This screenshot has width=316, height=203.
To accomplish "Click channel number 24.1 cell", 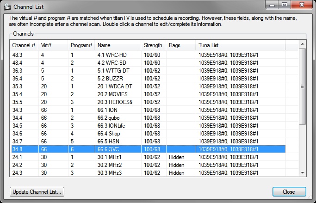I will [x=17, y=157].
